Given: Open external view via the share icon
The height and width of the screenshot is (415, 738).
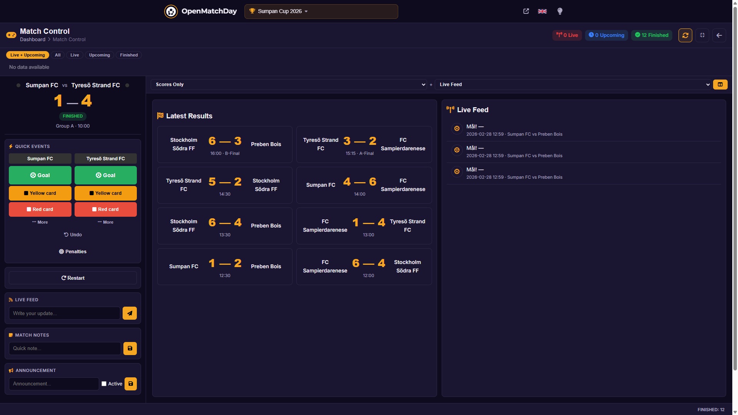Looking at the screenshot, I should point(526,11).
